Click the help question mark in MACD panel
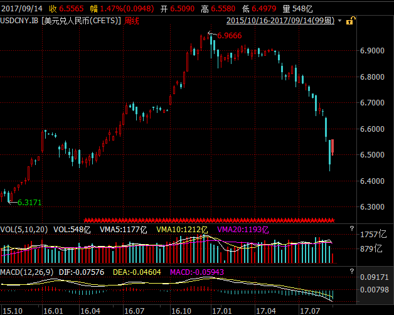This screenshot has height=315, width=394. pos(351,271)
